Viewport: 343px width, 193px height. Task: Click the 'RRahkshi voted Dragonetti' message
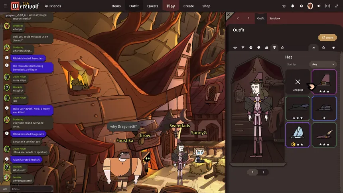(x=28, y=134)
